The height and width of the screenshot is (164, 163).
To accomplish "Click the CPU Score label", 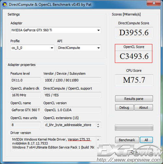I will [x=134, y=70].
